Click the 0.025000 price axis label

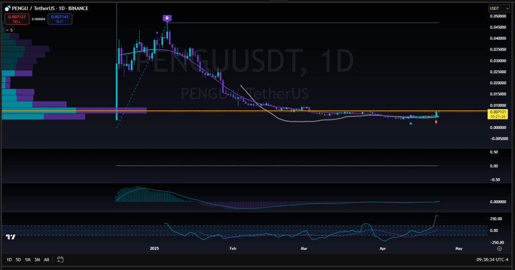[x=497, y=72]
